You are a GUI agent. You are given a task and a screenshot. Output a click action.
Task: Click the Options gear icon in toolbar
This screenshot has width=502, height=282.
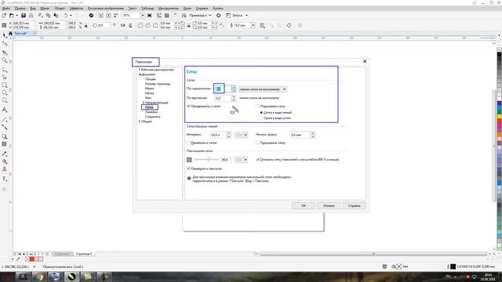coord(218,16)
